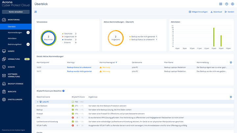Image resolution: width=237 pixels, height=133 pixels.
Task: Open settings gear of alert details table
Action: (231, 62)
